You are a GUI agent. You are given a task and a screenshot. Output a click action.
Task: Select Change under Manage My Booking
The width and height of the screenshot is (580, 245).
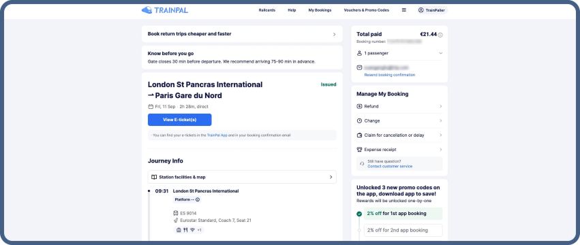click(399, 121)
